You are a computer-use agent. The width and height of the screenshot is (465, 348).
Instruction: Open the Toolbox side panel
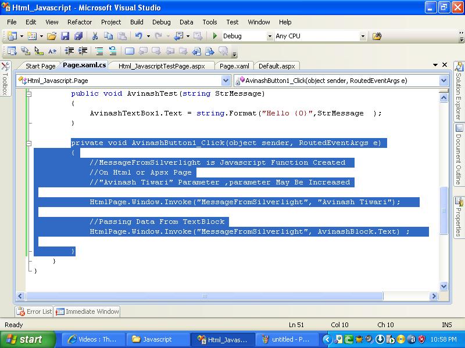pos(5,79)
